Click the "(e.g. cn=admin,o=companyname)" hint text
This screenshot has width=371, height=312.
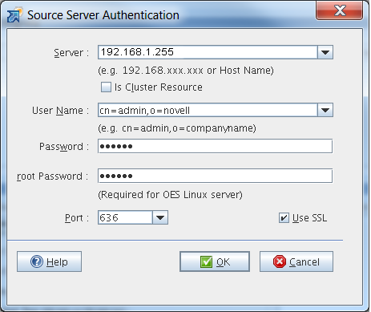point(177,128)
